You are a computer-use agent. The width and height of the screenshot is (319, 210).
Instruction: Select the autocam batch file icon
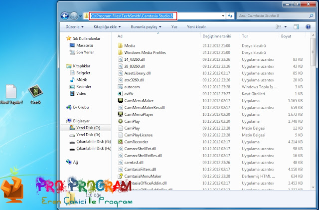pyautogui.click(x=121, y=87)
